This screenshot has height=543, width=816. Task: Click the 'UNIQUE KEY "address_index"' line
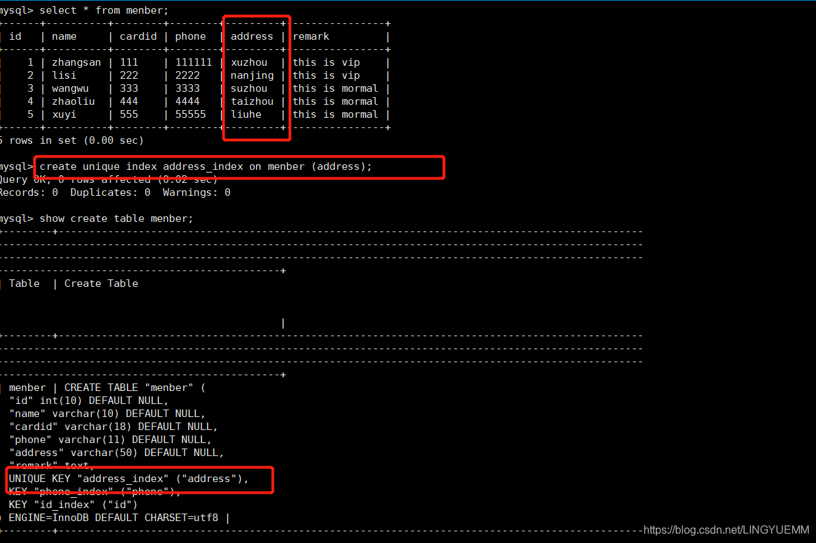point(129,479)
